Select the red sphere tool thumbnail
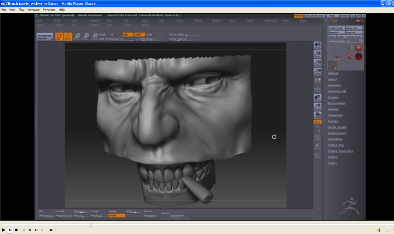Screen dimensions: 394x234 (x=359, y=48)
